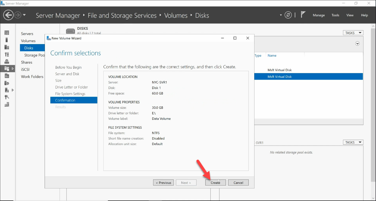Viewport: 376px width, 201px height.
Task: Open the View menu
Action: point(350,15)
